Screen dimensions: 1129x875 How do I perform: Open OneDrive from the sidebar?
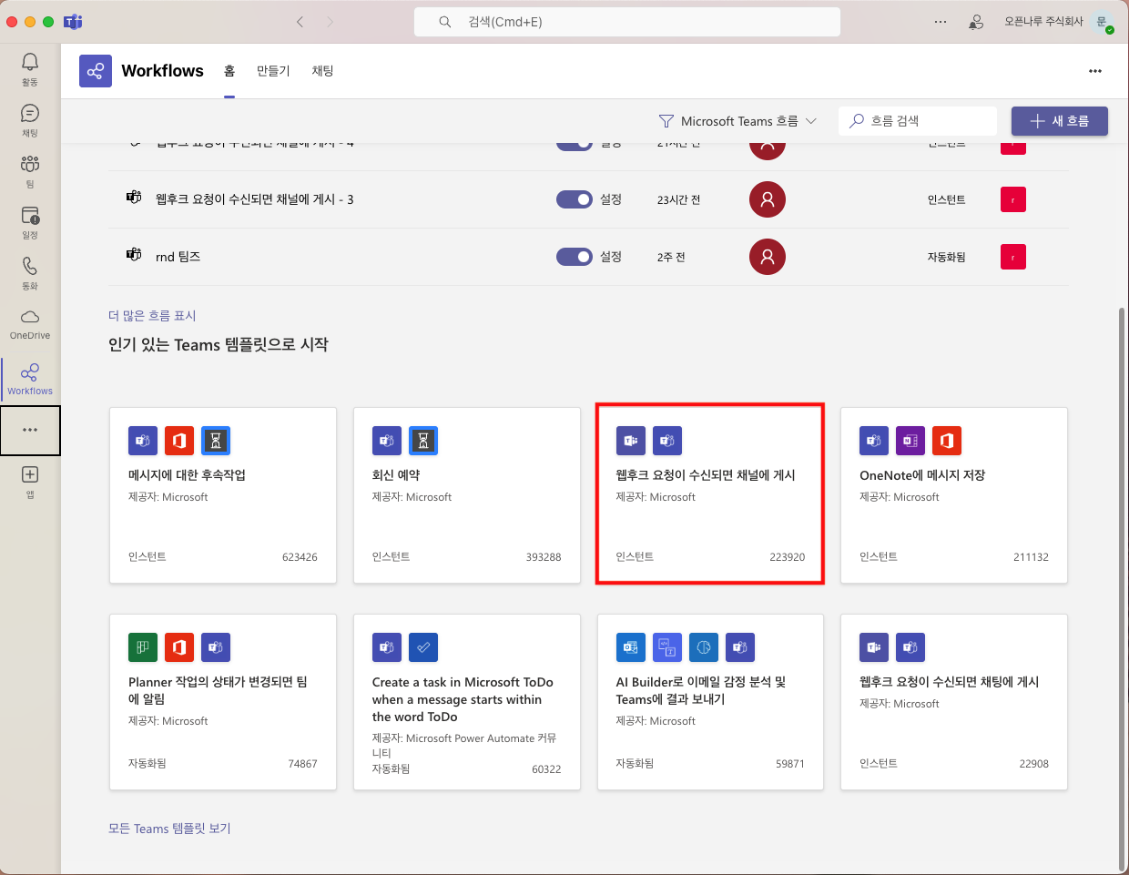(30, 322)
